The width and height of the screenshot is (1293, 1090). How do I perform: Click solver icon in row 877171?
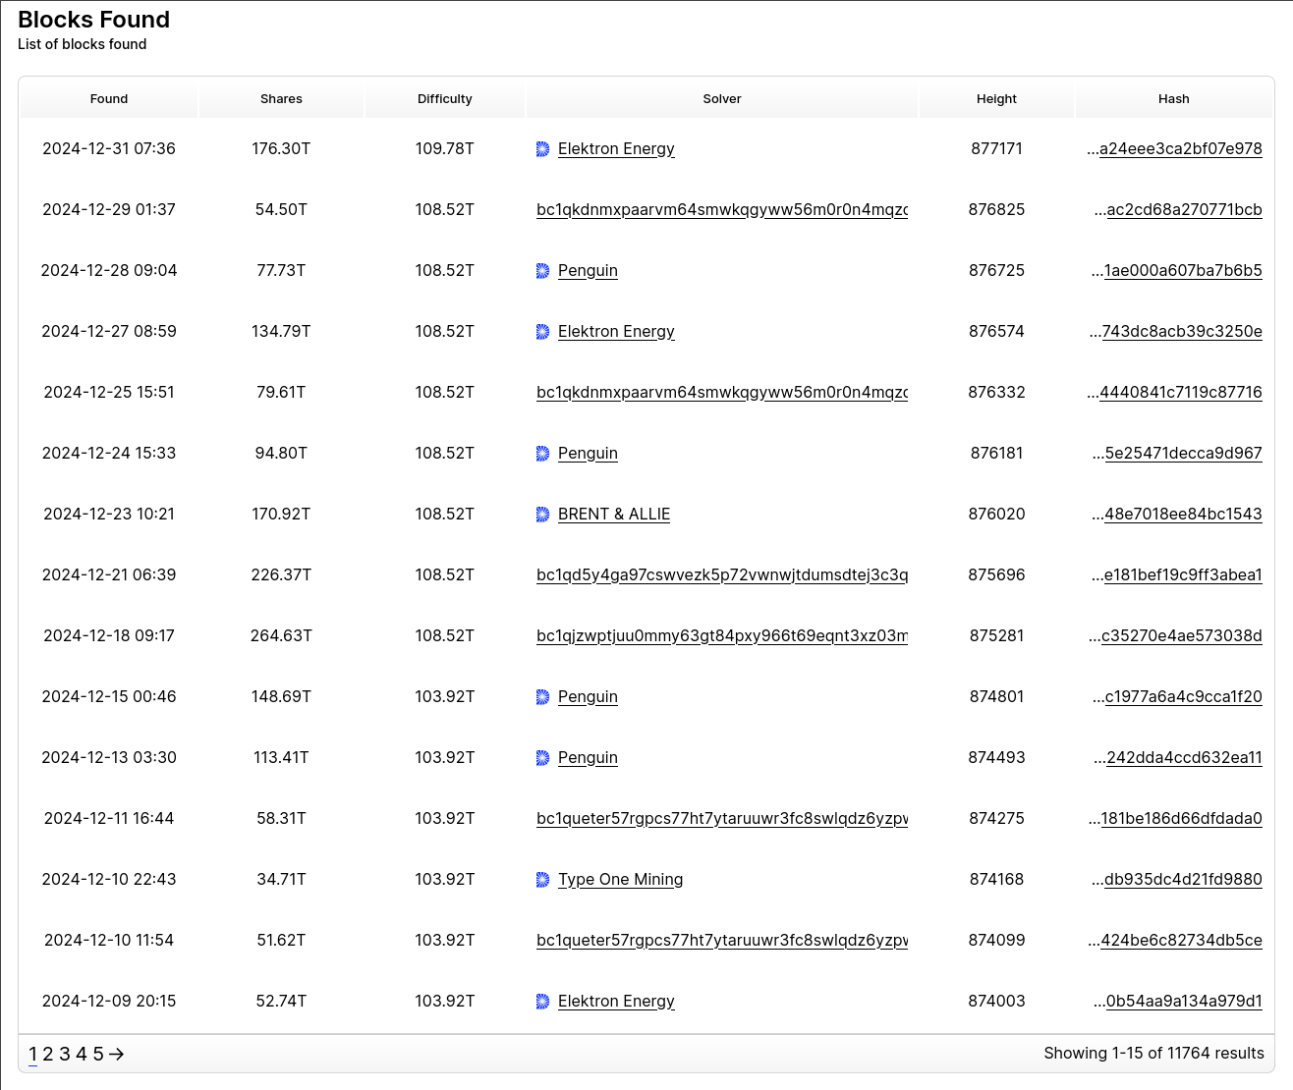click(542, 149)
